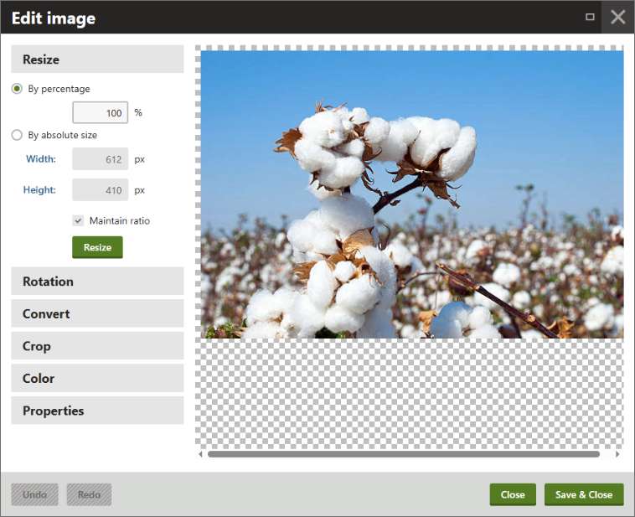
Task: Click the scrollbar right arrow
Action: point(617,454)
